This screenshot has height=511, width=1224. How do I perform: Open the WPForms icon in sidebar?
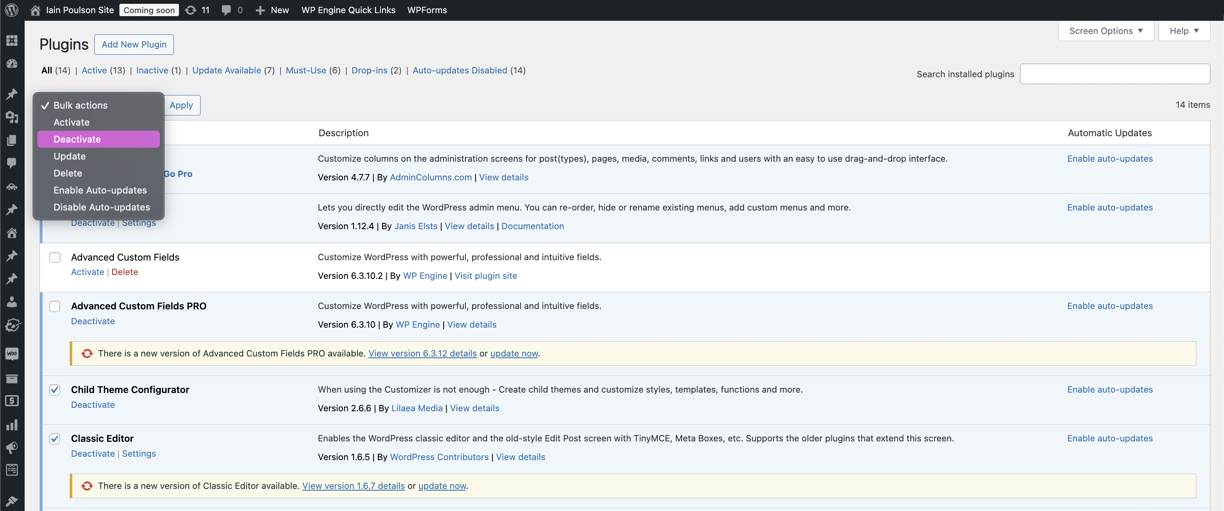12,470
